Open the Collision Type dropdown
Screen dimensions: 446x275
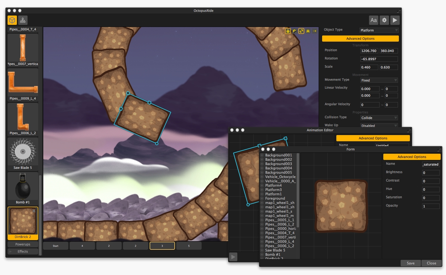coord(379,118)
